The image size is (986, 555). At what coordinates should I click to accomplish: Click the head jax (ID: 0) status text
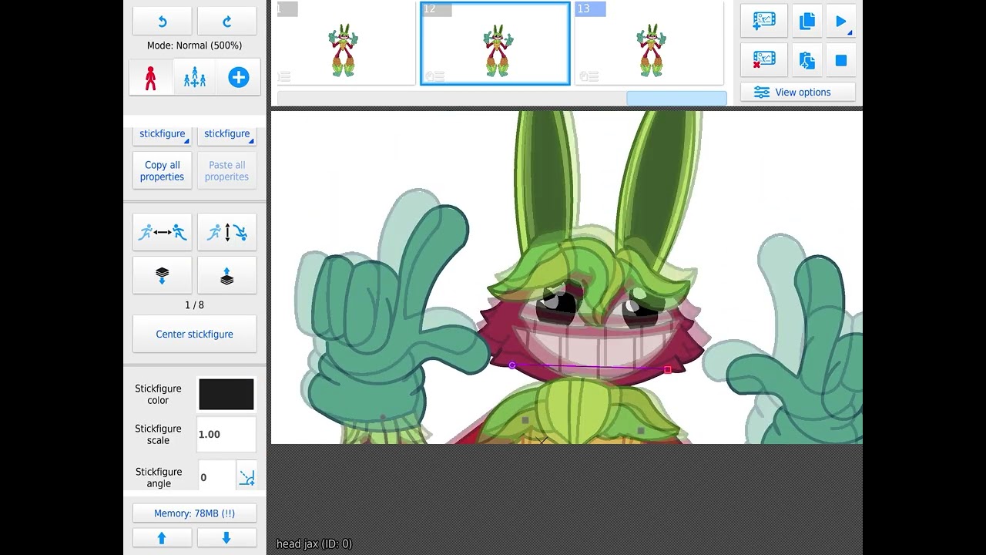(x=314, y=544)
